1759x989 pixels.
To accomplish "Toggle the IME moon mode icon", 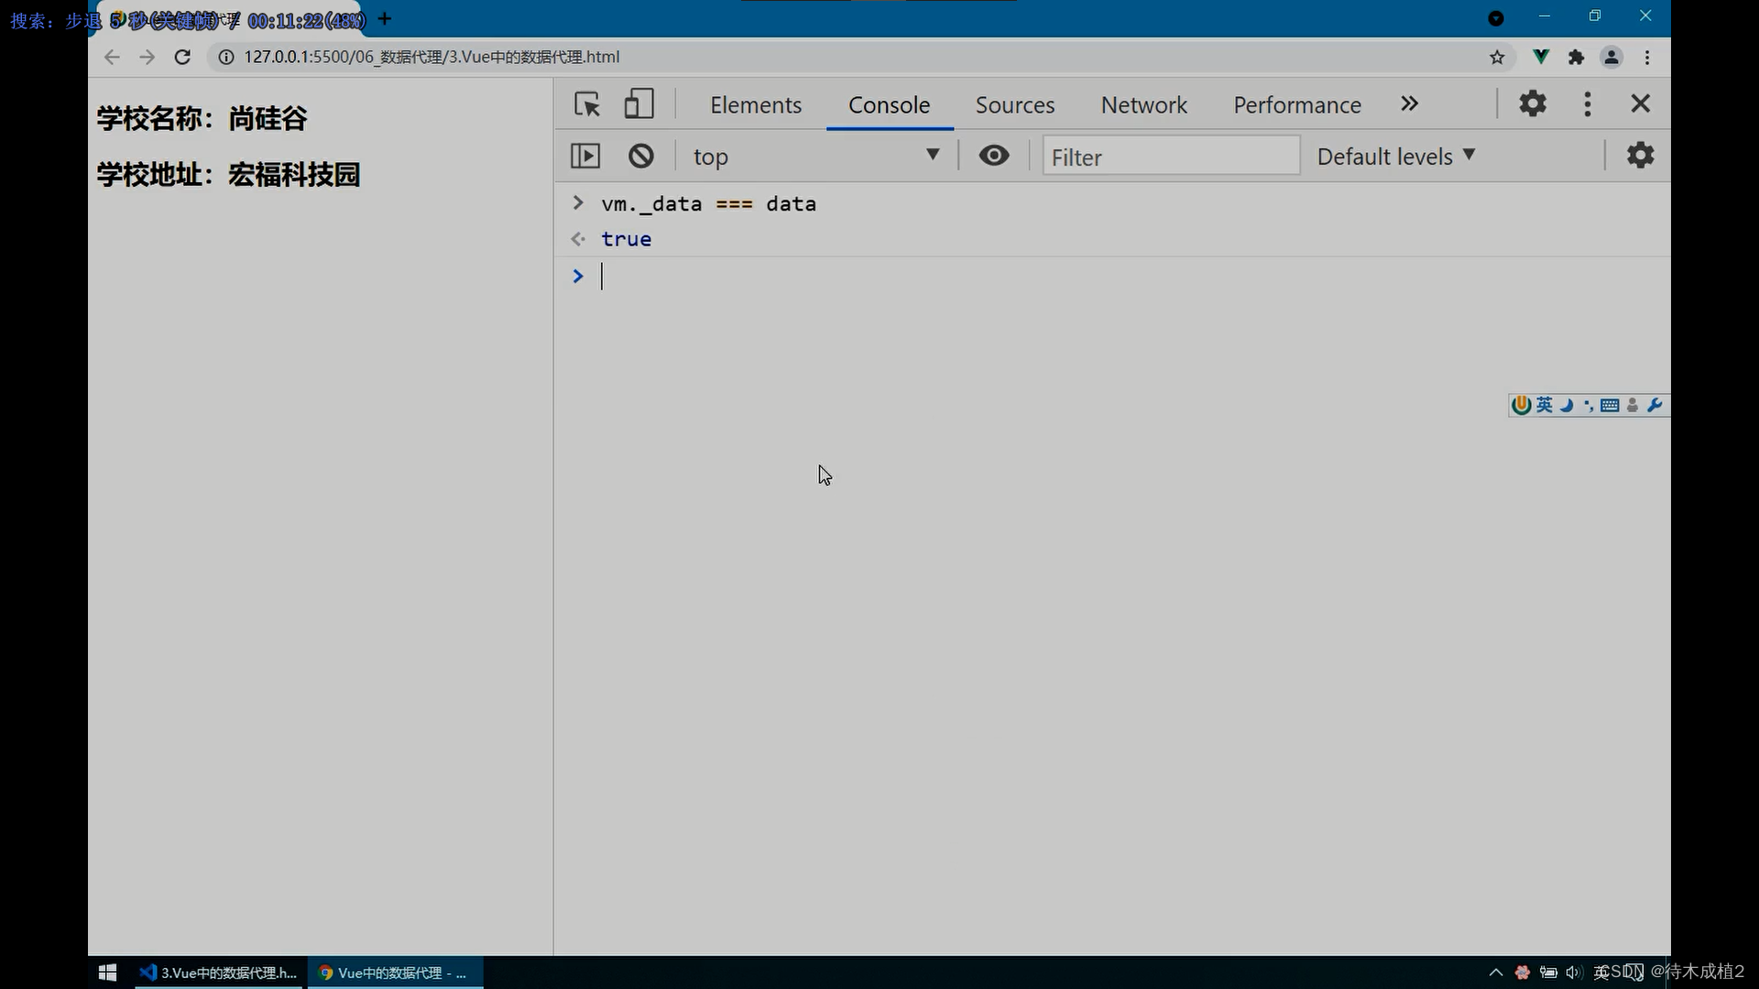I will click(x=1567, y=405).
